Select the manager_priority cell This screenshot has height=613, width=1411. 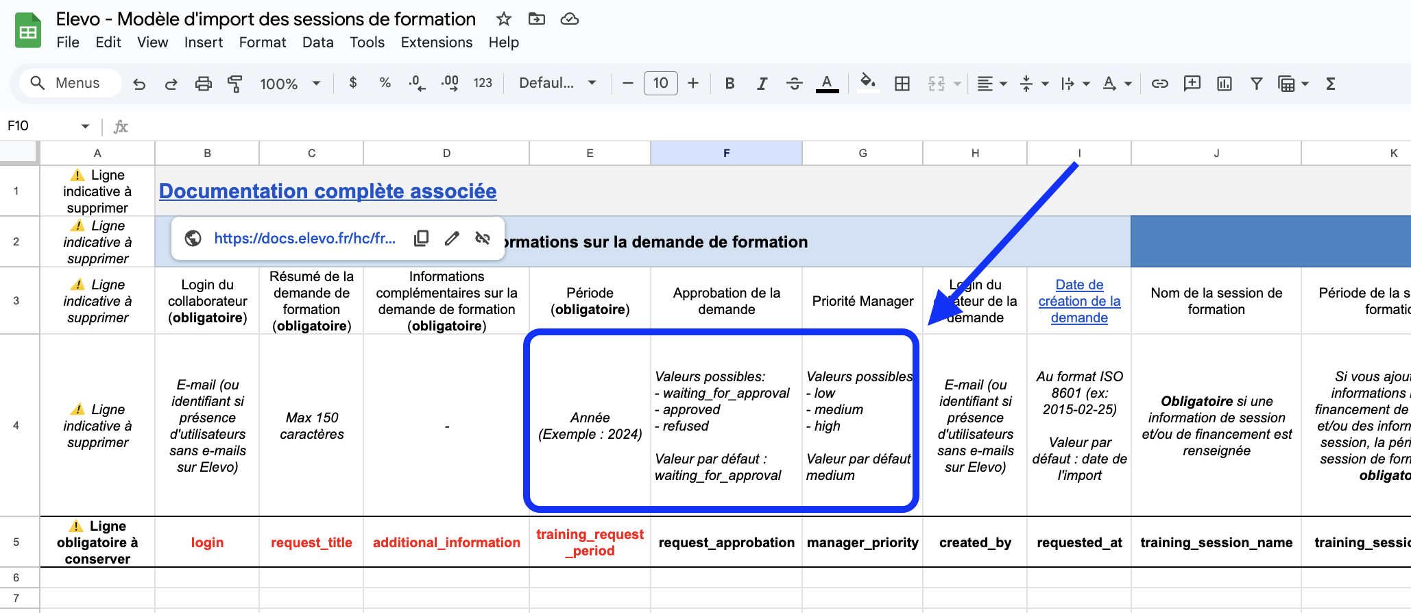863,542
